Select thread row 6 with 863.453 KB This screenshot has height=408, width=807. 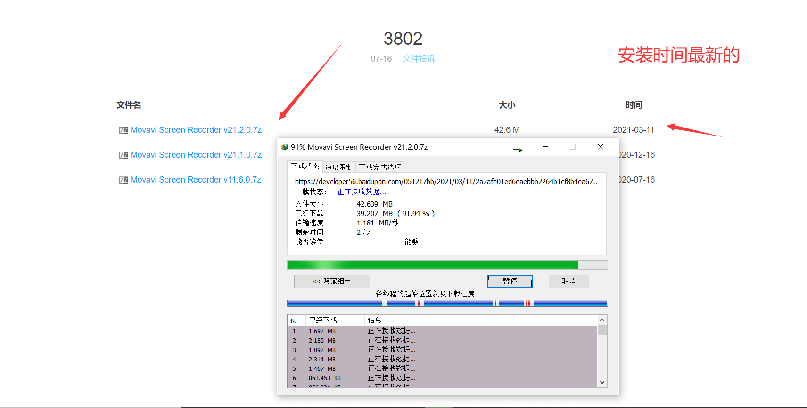[443, 378]
